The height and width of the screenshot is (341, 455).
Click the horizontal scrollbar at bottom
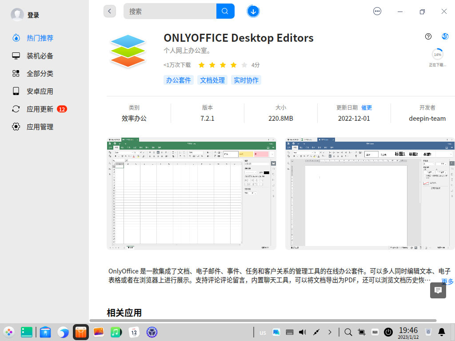[x=263, y=321]
